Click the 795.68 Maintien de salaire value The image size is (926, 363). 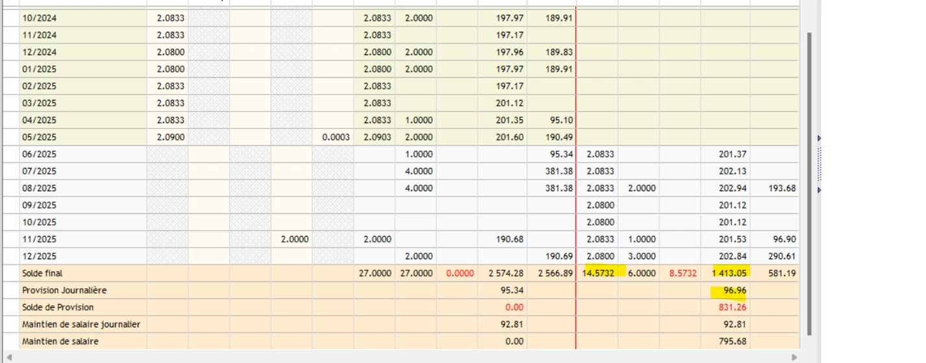point(725,341)
